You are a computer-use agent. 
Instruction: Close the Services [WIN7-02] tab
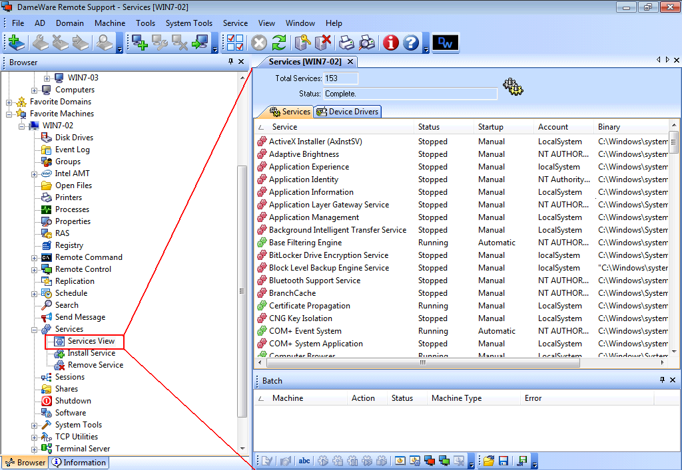click(350, 62)
